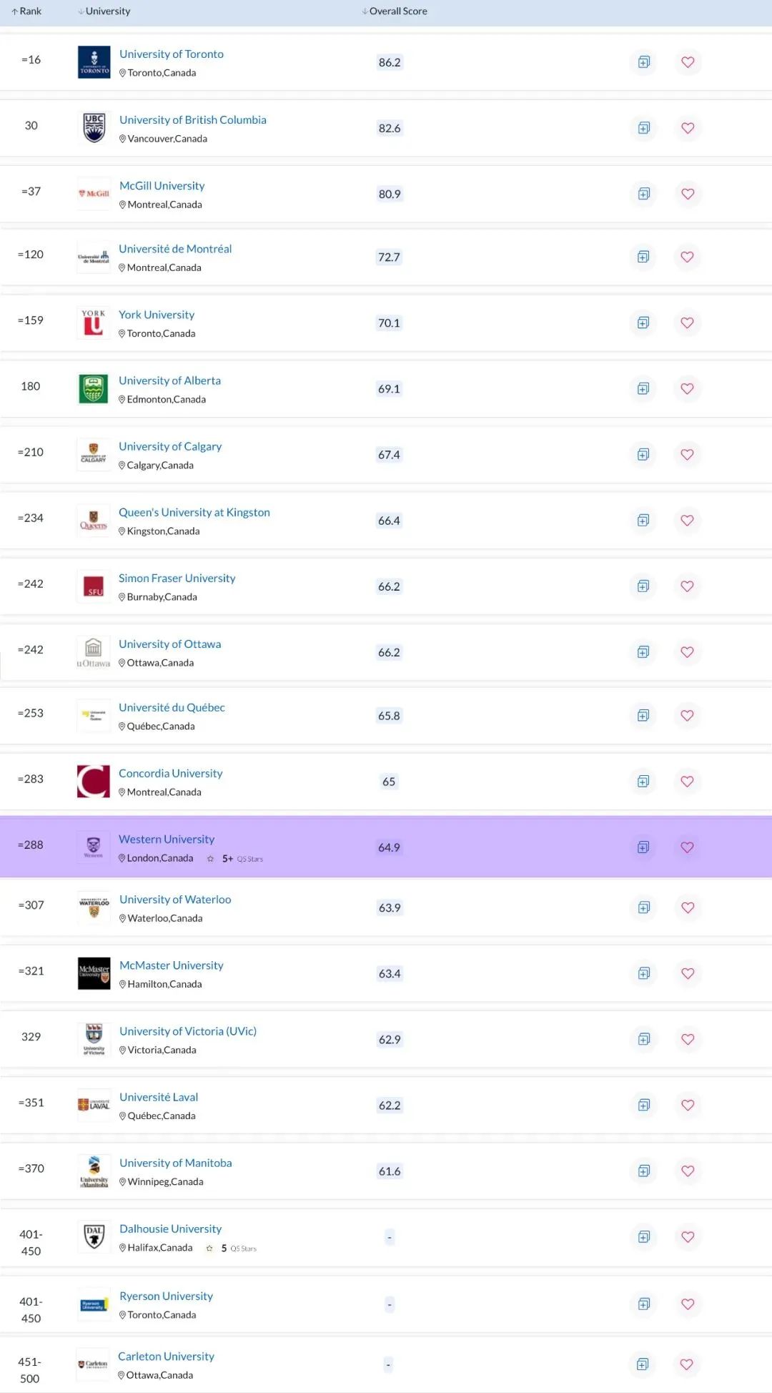Add University of Waterloo to comparison

point(643,907)
